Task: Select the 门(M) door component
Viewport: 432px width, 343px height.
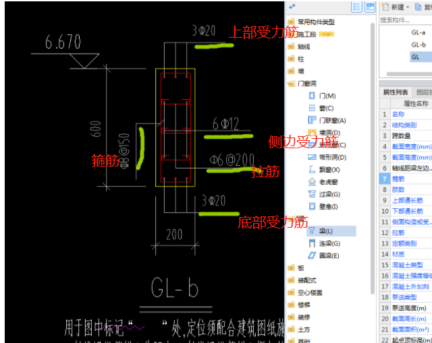Action: (322, 96)
